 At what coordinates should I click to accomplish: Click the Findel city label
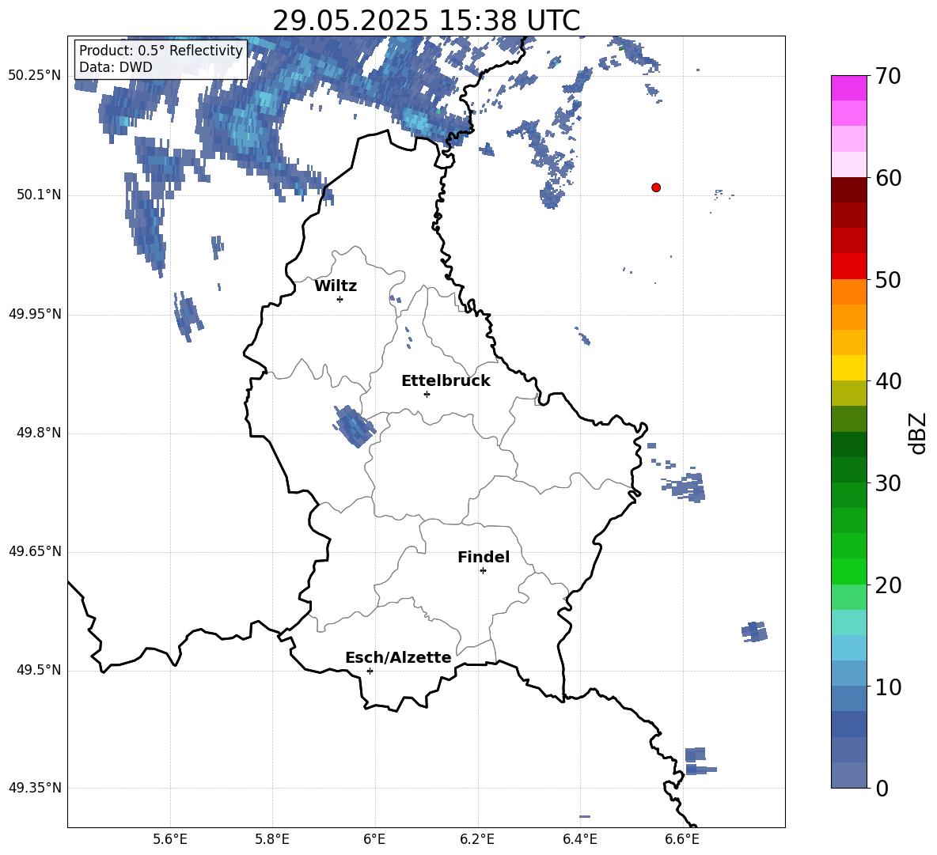(x=484, y=557)
